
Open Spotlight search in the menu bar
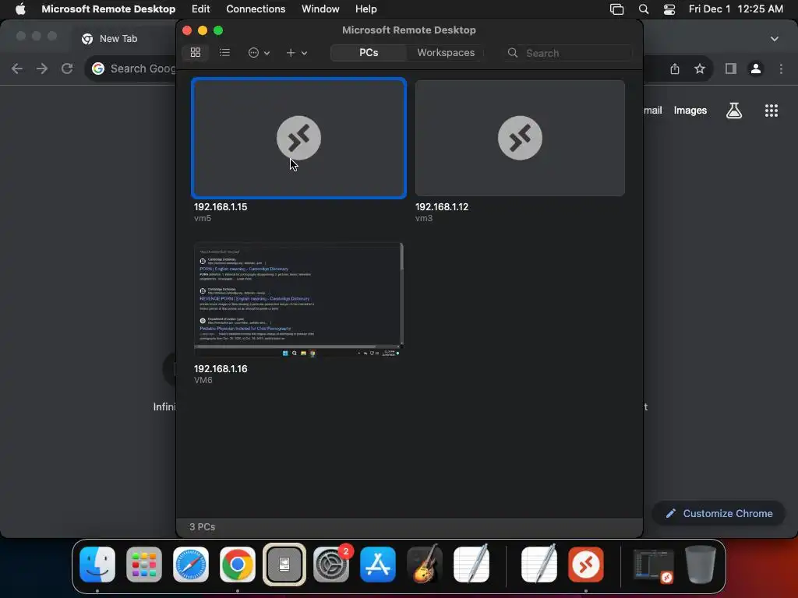pyautogui.click(x=644, y=9)
